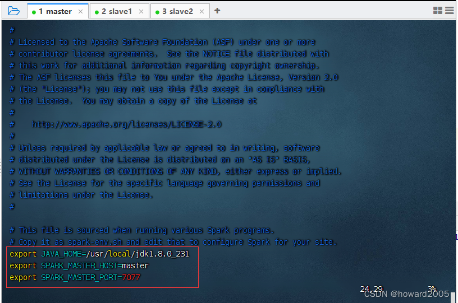This screenshot has height=303, width=458.
Task: Close the slave1 tab
Action: 141,12
